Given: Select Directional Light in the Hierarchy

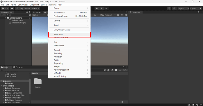Looking at the screenshot, I should pos(17,23).
